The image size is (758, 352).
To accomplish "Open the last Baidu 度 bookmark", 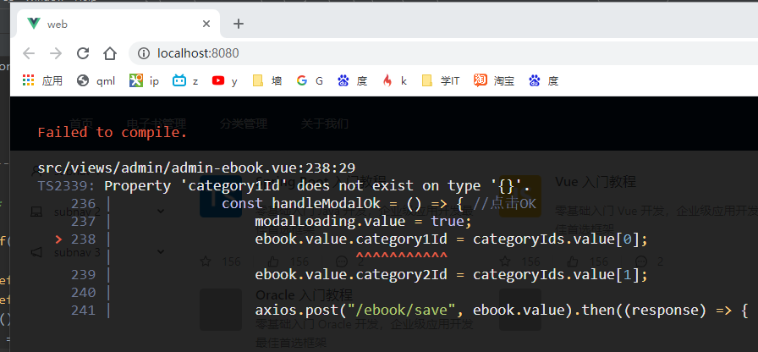I will pyautogui.click(x=544, y=80).
